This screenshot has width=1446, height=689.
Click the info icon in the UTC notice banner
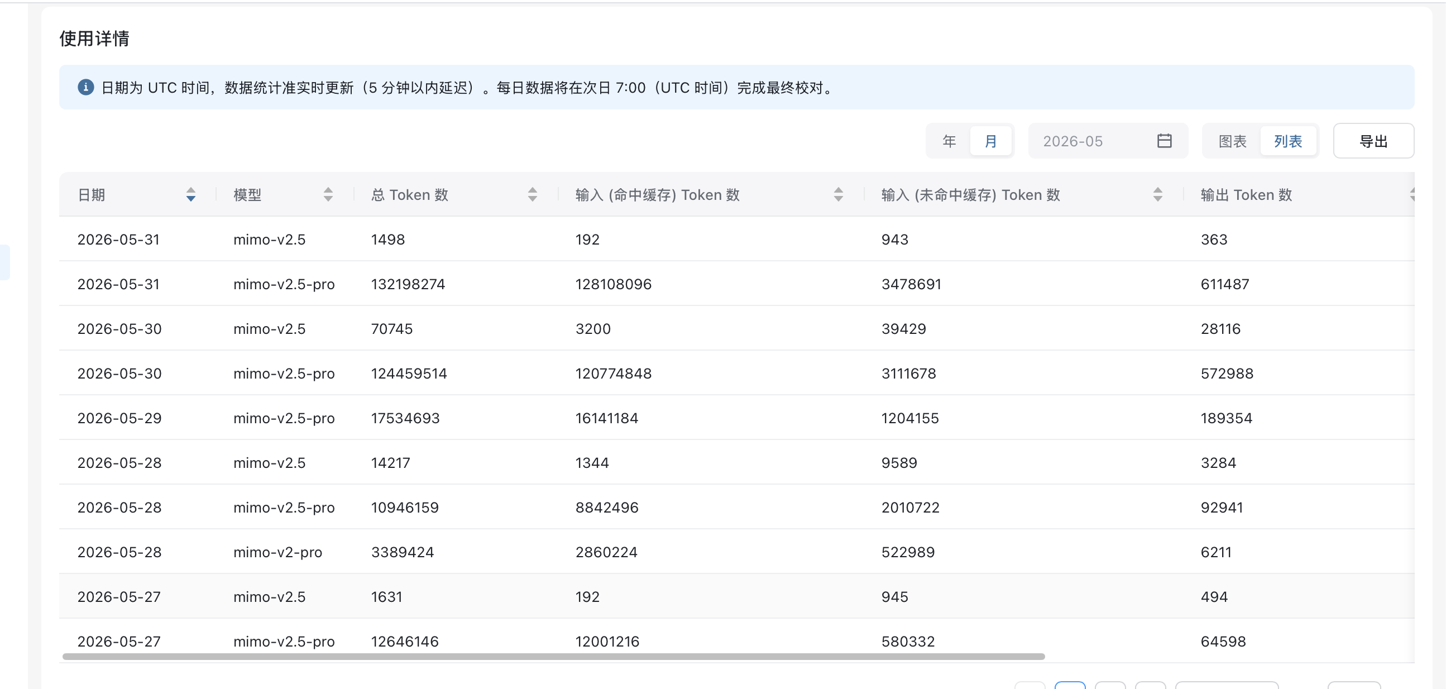tap(85, 88)
